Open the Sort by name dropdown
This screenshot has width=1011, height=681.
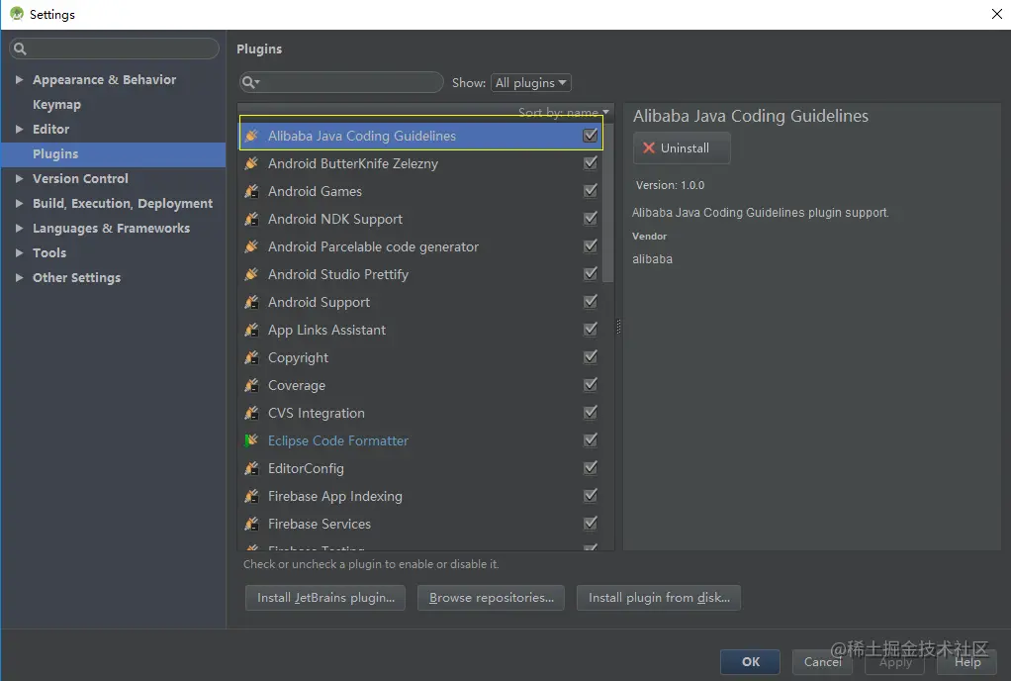(564, 112)
